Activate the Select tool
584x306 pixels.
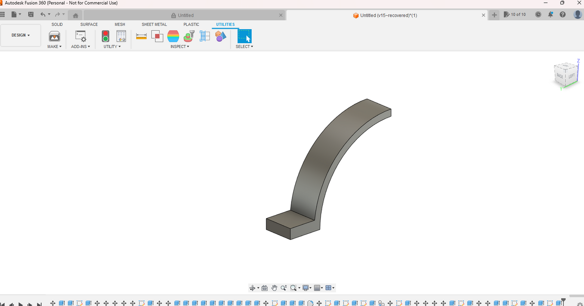[x=244, y=35]
